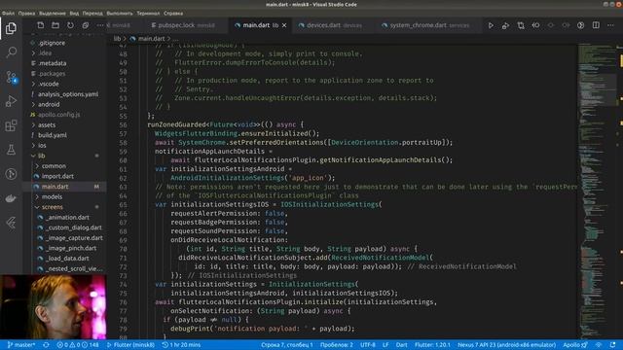This screenshot has width=623, height=350.
Task: Click the errors and warnings count in status bar
Action: point(78,345)
